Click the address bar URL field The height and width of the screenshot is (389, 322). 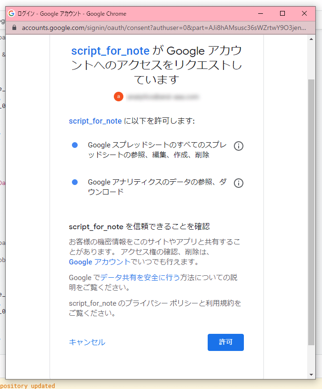pyautogui.click(x=162, y=28)
